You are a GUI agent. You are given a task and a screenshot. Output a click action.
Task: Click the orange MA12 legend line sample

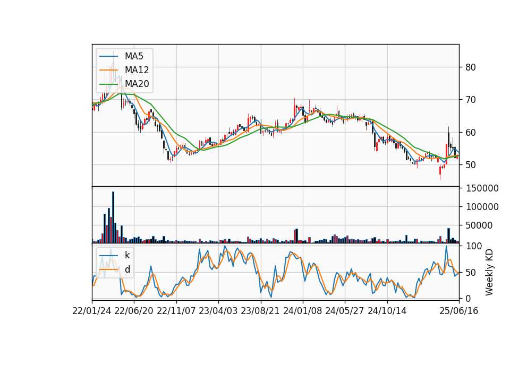click(x=108, y=70)
